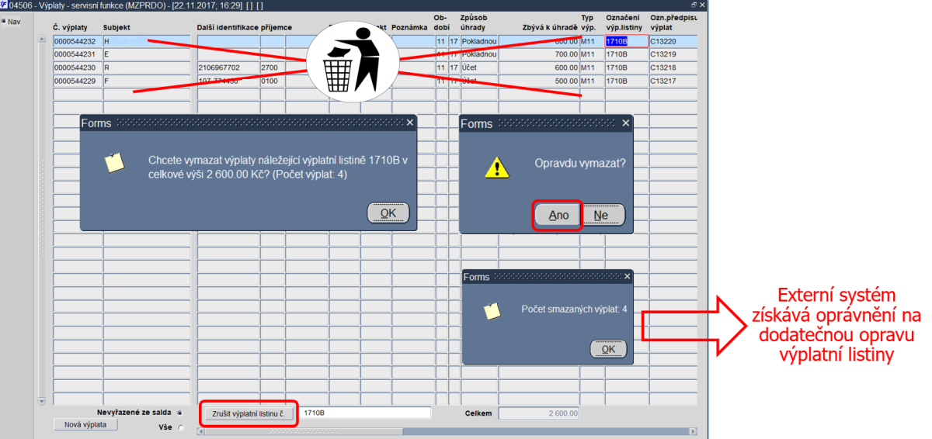The image size is (932, 439).
Task: Click the highlighted 1710B cell in first row
Action: point(627,42)
